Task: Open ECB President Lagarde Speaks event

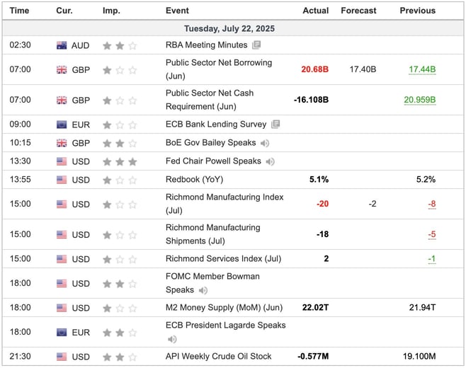Action: tap(226, 326)
